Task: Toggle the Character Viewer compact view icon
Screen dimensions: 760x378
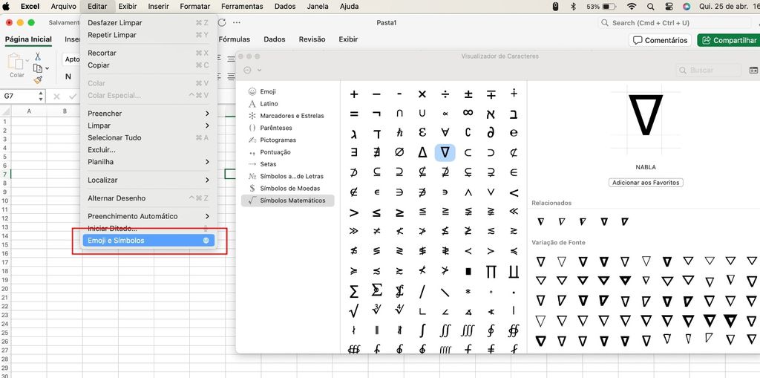Action: click(x=753, y=71)
